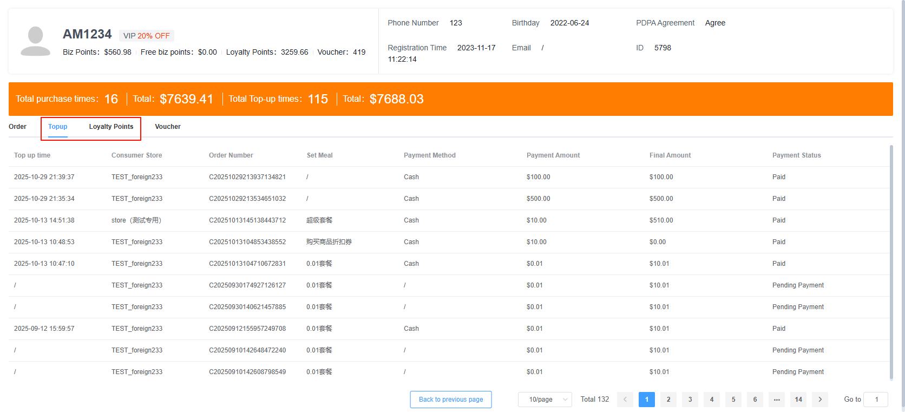Click the Payment Status column header
Image resolution: width=905 pixels, height=412 pixels.
coord(796,155)
